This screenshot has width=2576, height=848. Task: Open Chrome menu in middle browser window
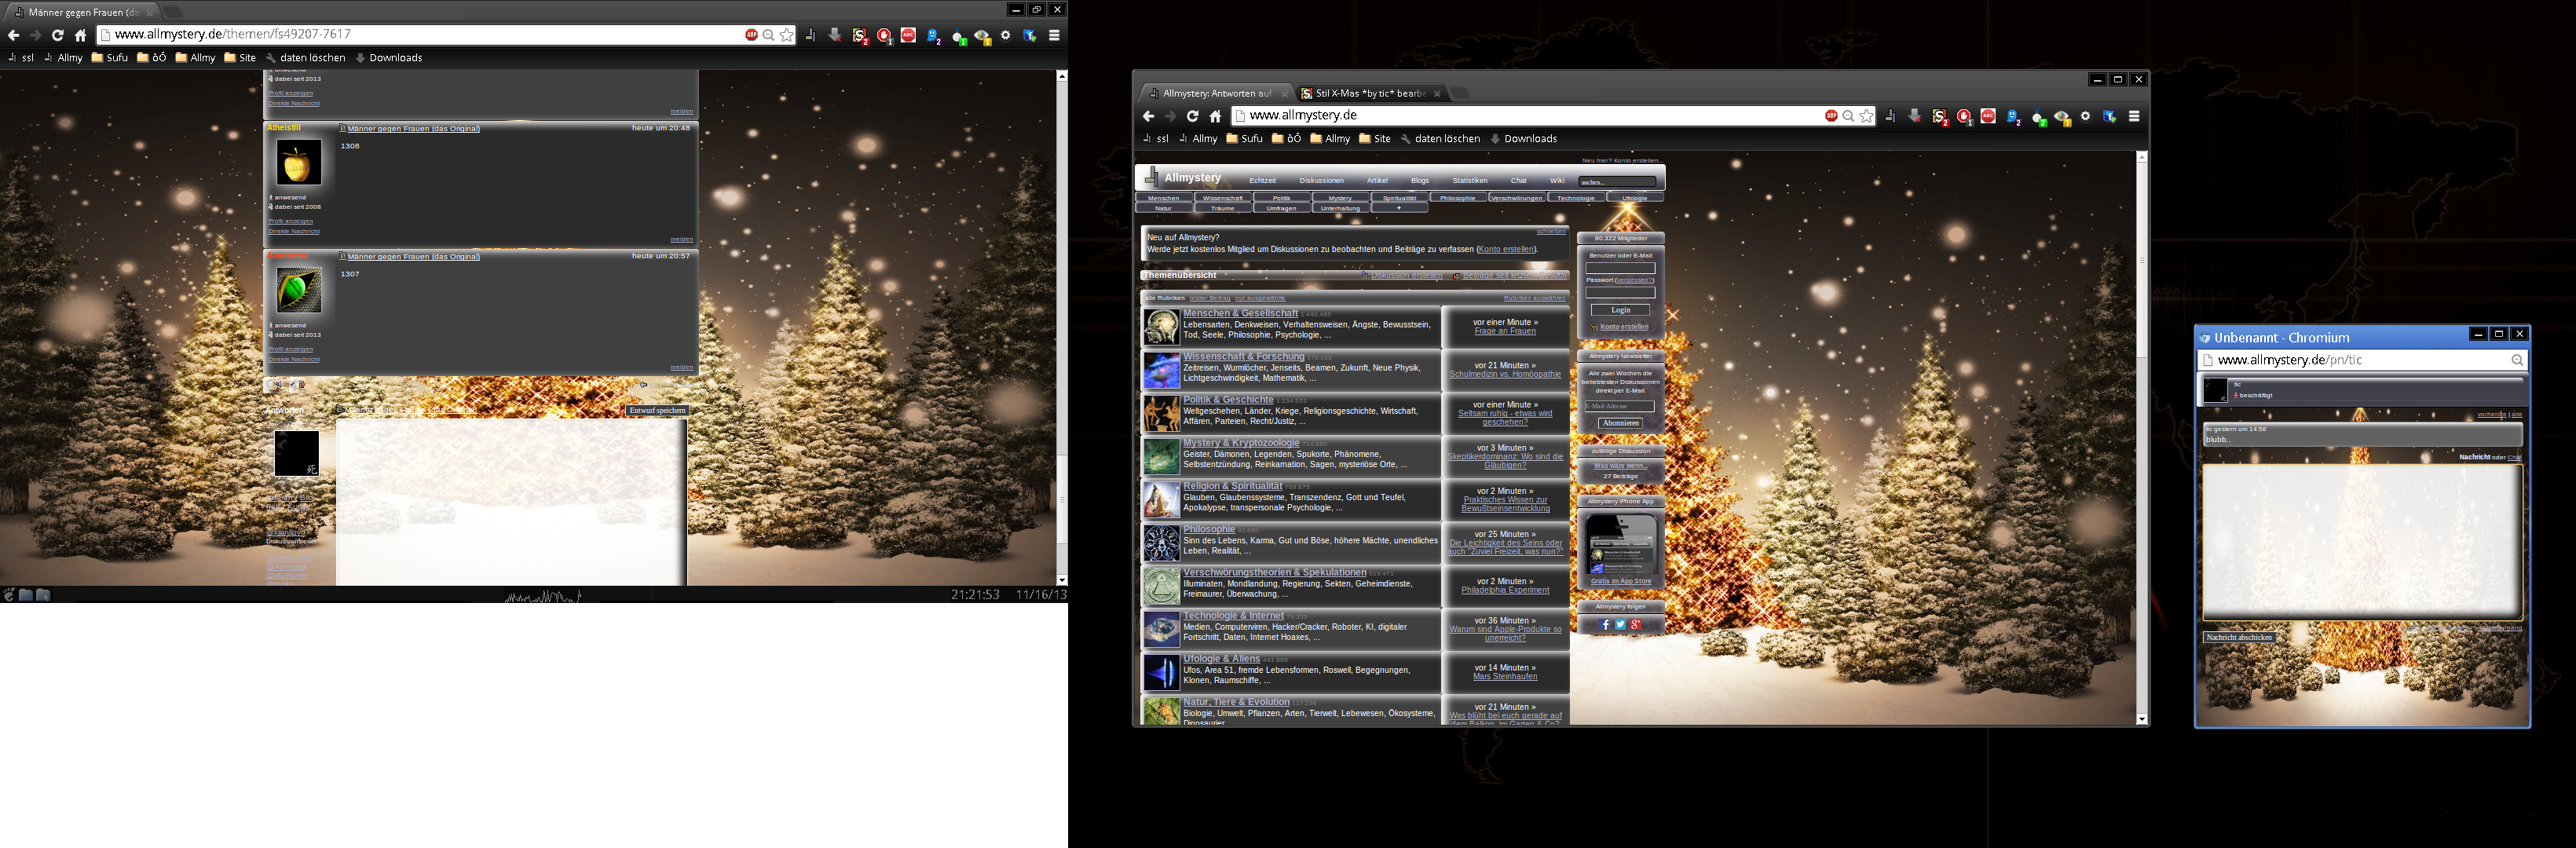(x=2134, y=116)
